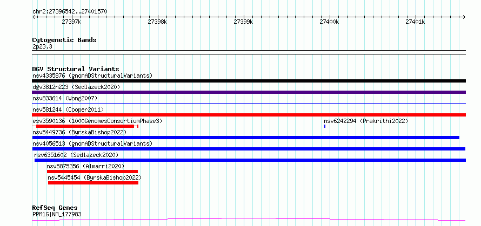This screenshot has height=226, width=481.
Task: Open nsv5875356 (Almarri2020) label
Action: pyautogui.click(x=85, y=166)
